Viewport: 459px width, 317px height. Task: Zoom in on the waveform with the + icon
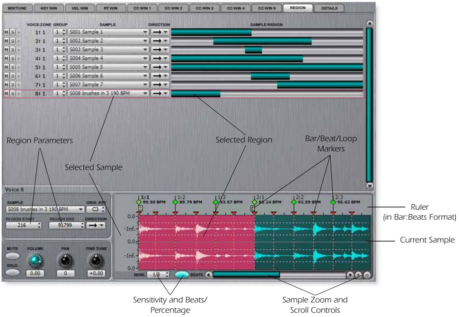tap(358, 274)
